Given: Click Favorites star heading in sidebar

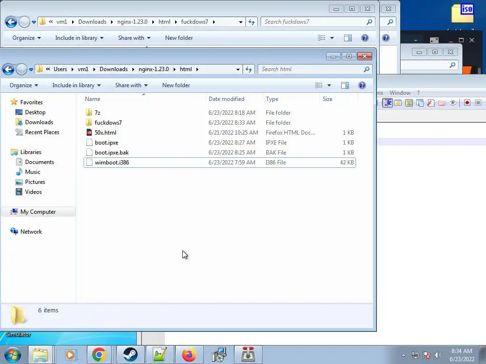Looking at the screenshot, I should 31,102.
